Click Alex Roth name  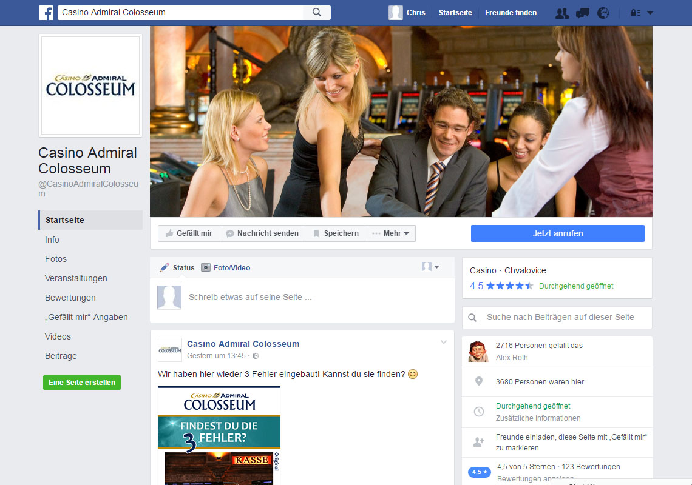point(512,358)
